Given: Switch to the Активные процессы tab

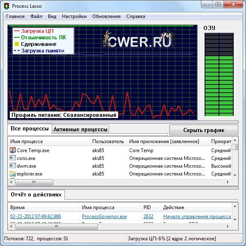Looking at the screenshot, I should pyautogui.click(x=80, y=130).
